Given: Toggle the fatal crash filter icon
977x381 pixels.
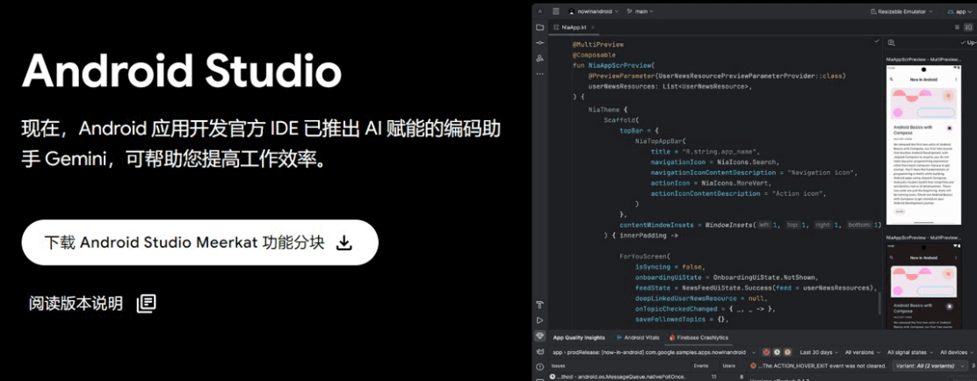Looking at the screenshot, I should (x=766, y=352).
